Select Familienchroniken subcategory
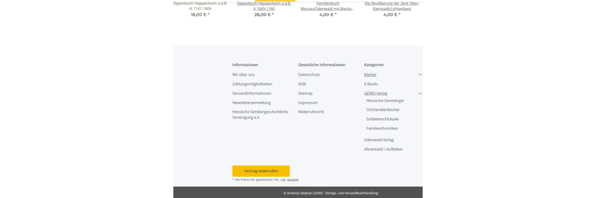The image size is (596, 198). (382, 129)
